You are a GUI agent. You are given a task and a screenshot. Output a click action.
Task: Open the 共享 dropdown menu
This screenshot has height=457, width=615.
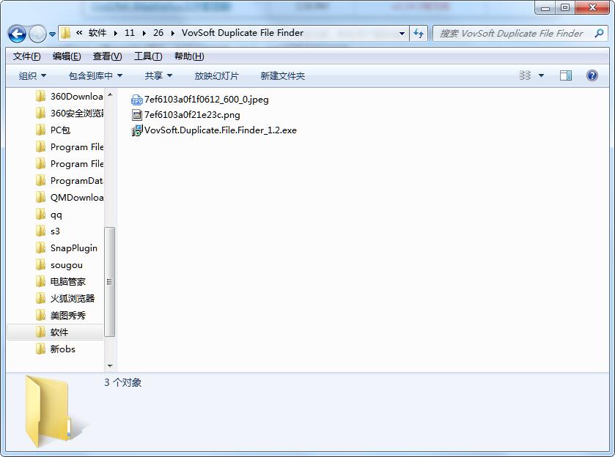coord(158,75)
